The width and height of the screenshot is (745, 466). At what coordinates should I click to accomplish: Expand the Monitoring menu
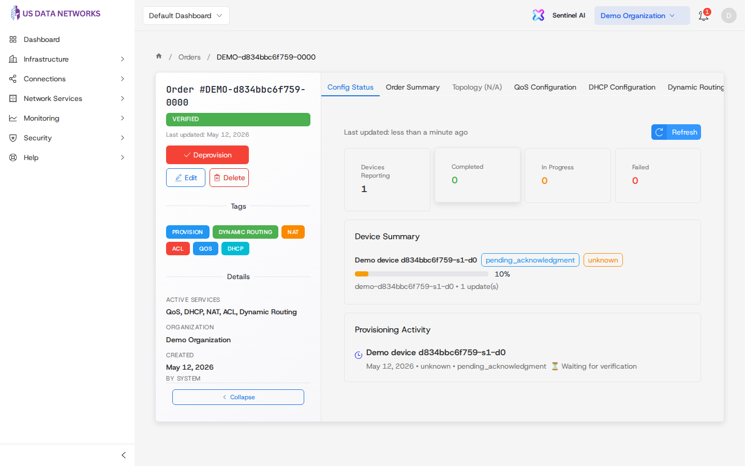click(x=123, y=118)
